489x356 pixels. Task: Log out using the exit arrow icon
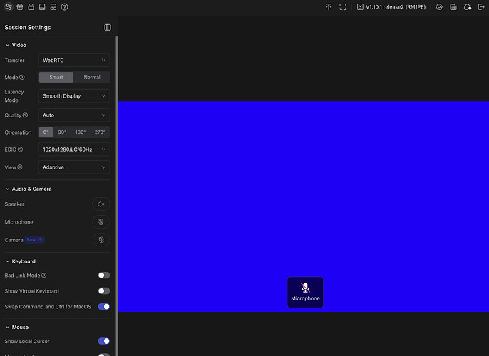[481, 7]
